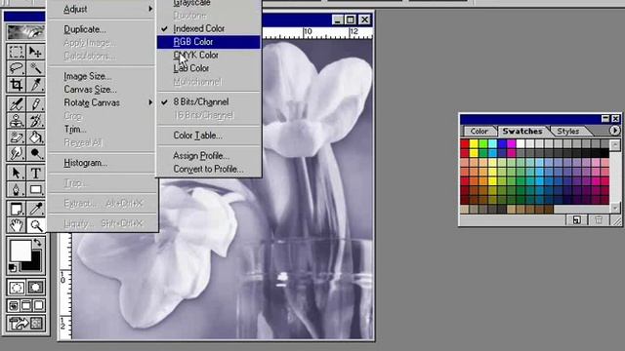
Task: Select the Crop tool
Action: [17, 85]
